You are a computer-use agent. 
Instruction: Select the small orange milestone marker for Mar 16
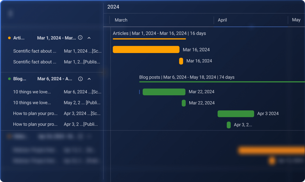[x=181, y=61]
